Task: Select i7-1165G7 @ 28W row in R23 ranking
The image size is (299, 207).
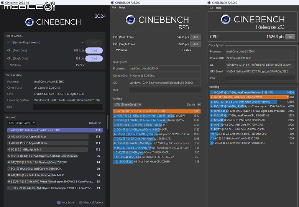Action: pos(157,116)
